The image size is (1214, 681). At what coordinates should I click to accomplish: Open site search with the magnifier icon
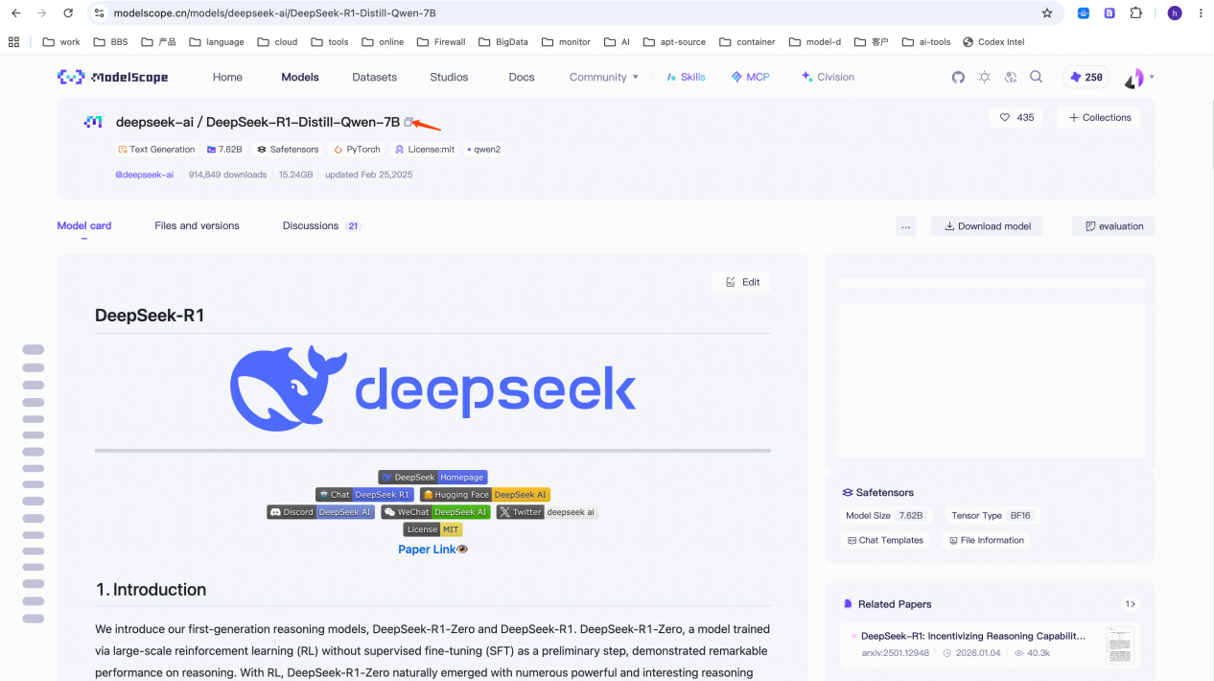[1036, 77]
